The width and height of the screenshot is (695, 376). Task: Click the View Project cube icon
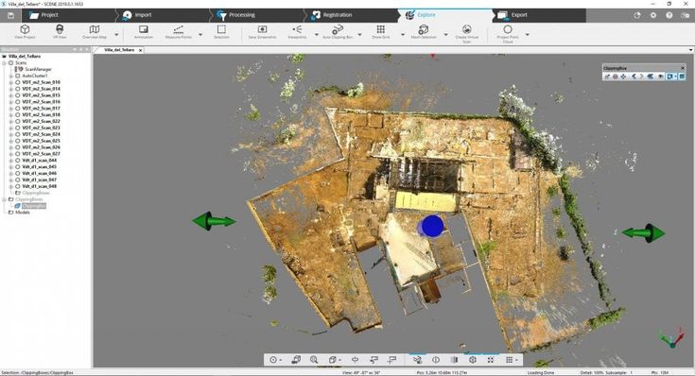[25, 29]
